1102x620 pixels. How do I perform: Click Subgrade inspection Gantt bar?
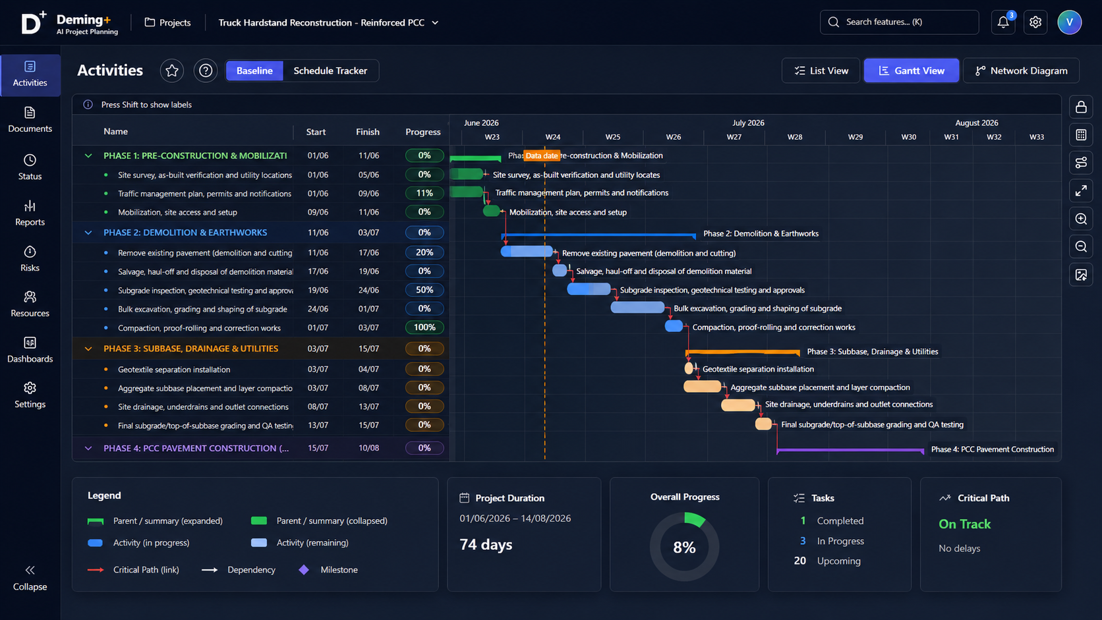(589, 289)
